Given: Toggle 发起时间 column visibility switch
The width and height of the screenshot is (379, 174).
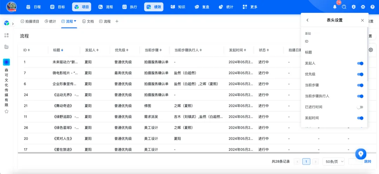Looking at the screenshot, I should click(x=360, y=118).
